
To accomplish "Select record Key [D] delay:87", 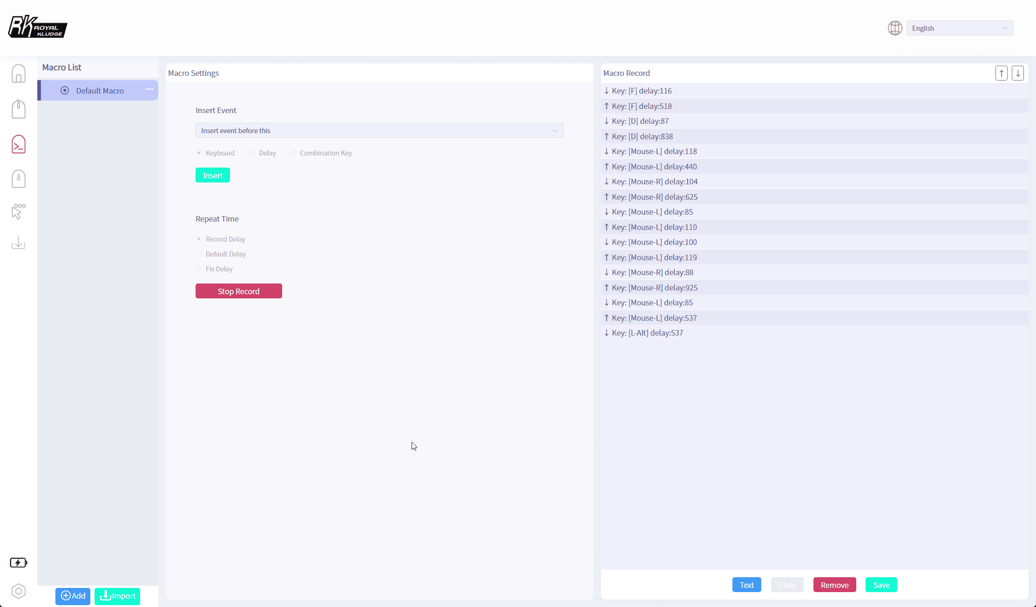I will click(x=815, y=121).
